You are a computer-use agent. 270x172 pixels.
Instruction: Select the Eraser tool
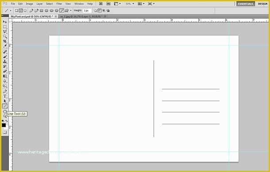click(x=5, y=71)
